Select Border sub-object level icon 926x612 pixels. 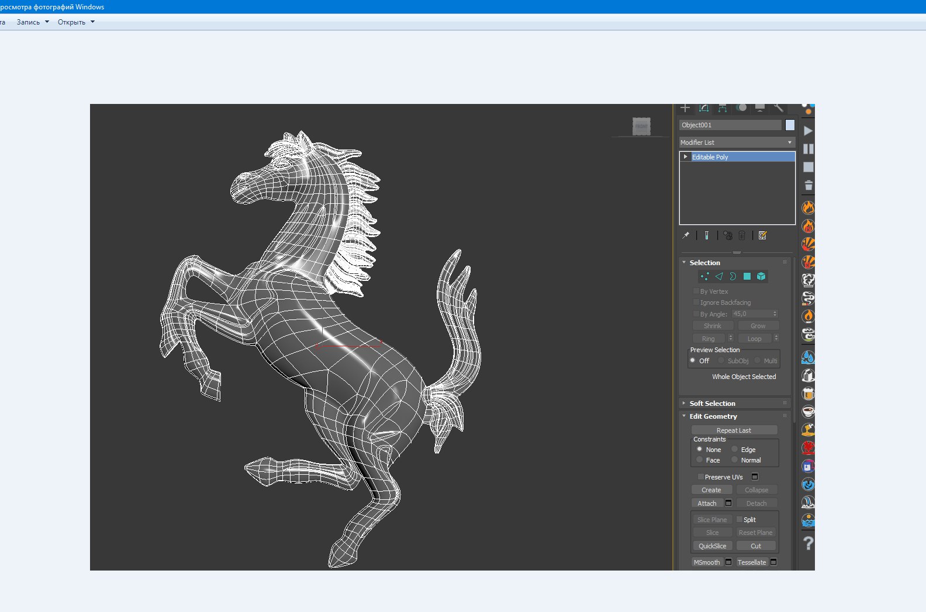click(733, 276)
